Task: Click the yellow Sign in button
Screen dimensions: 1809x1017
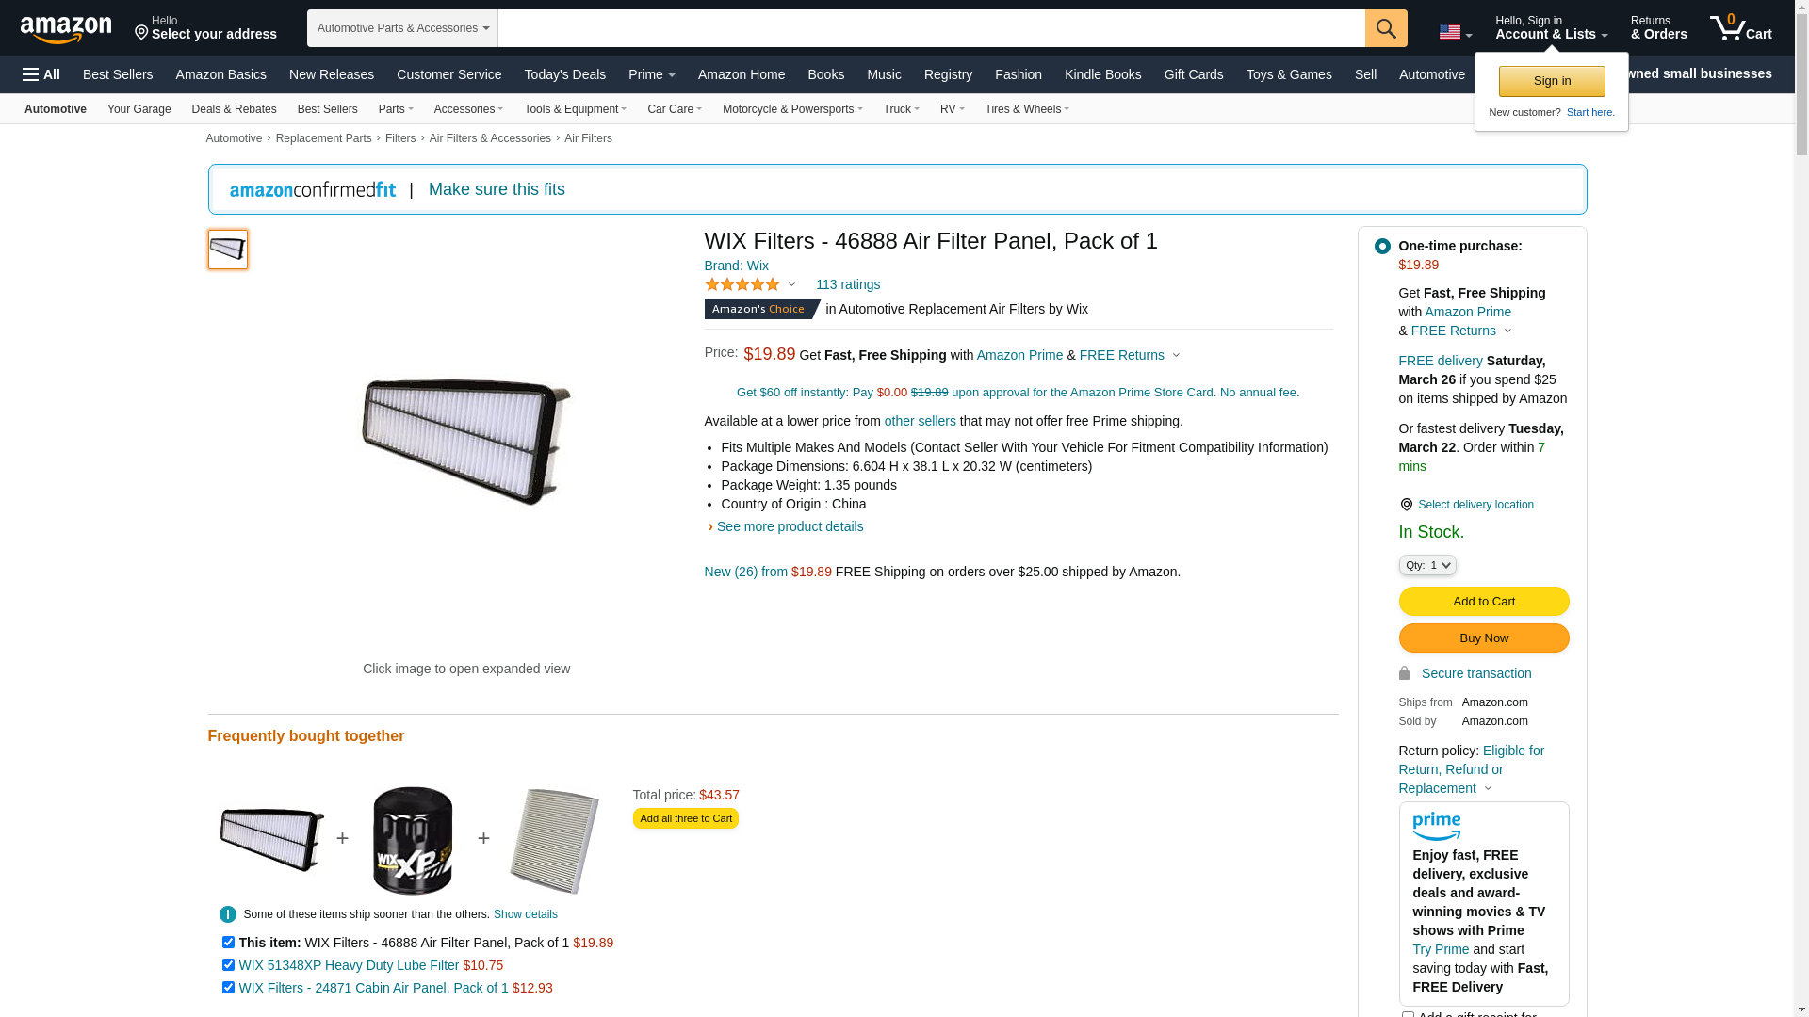Action: point(1552,81)
